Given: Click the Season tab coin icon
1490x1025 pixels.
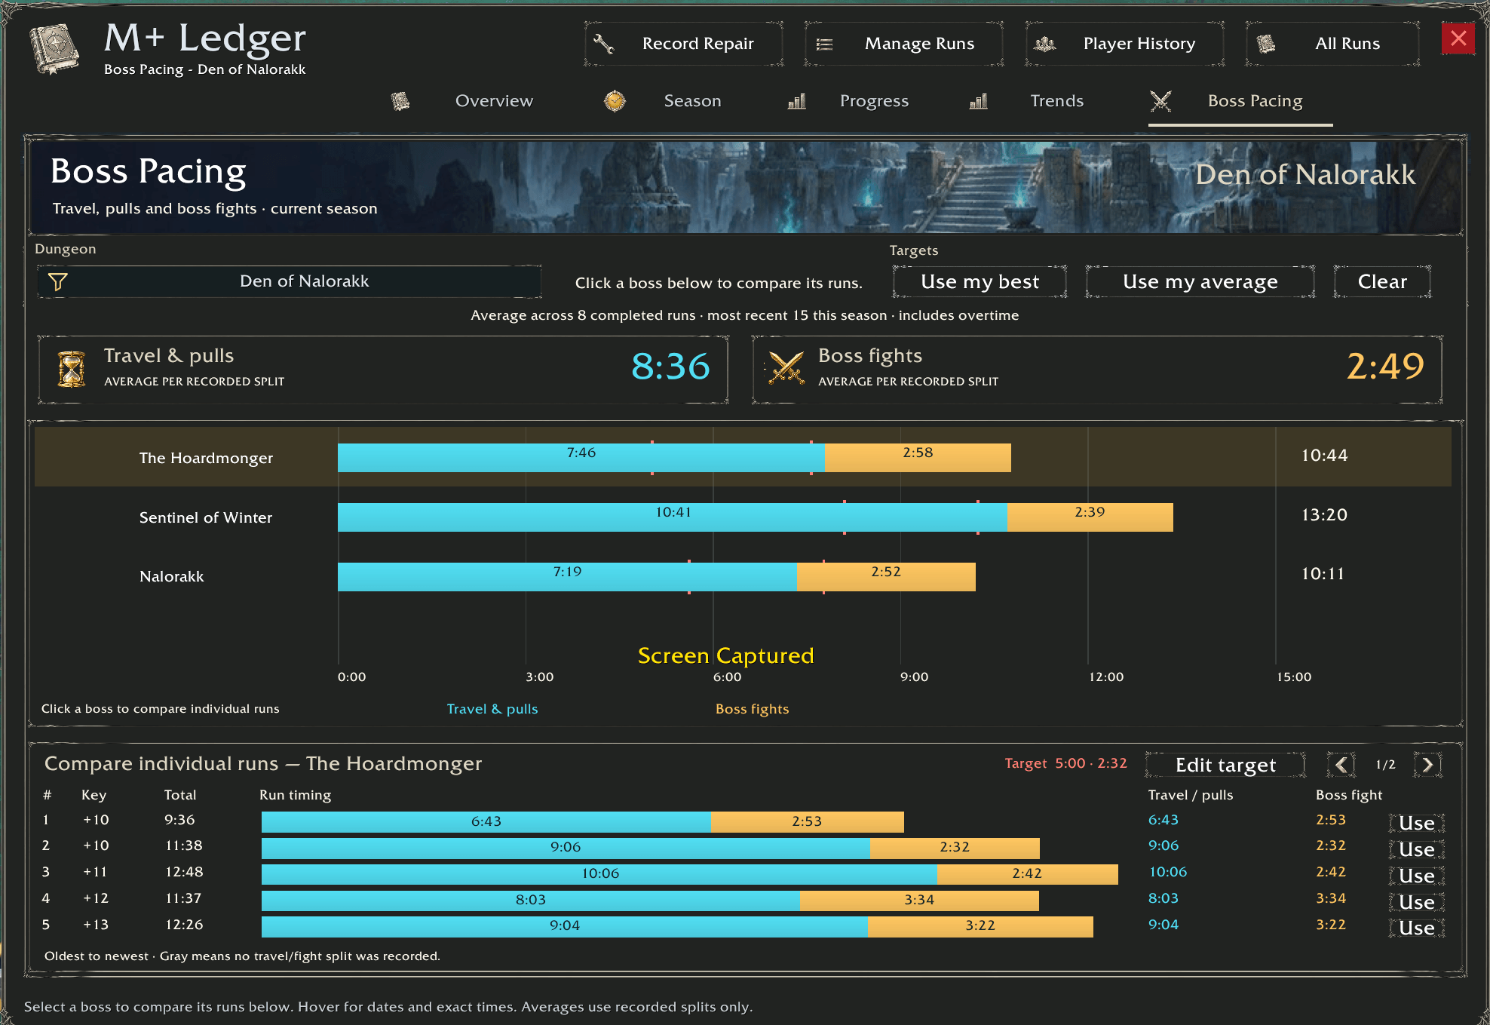Looking at the screenshot, I should (615, 101).
